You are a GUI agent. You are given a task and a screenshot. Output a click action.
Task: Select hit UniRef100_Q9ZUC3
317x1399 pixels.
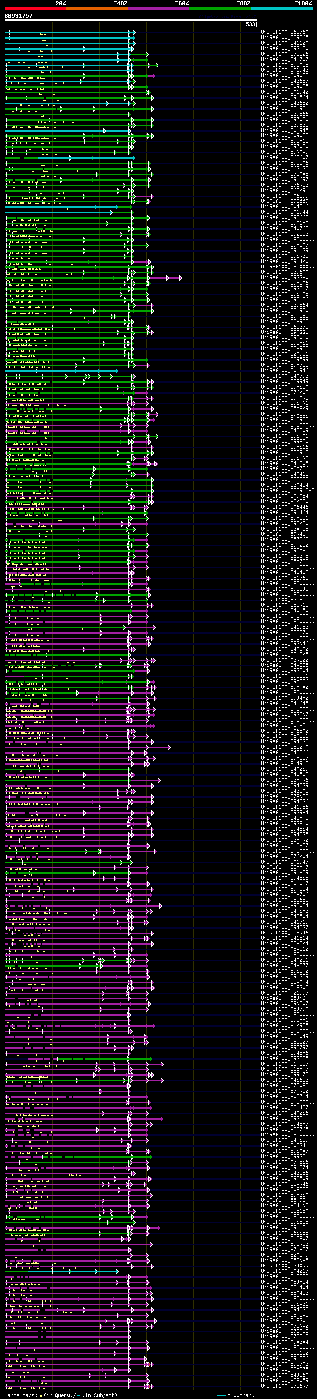284,234
